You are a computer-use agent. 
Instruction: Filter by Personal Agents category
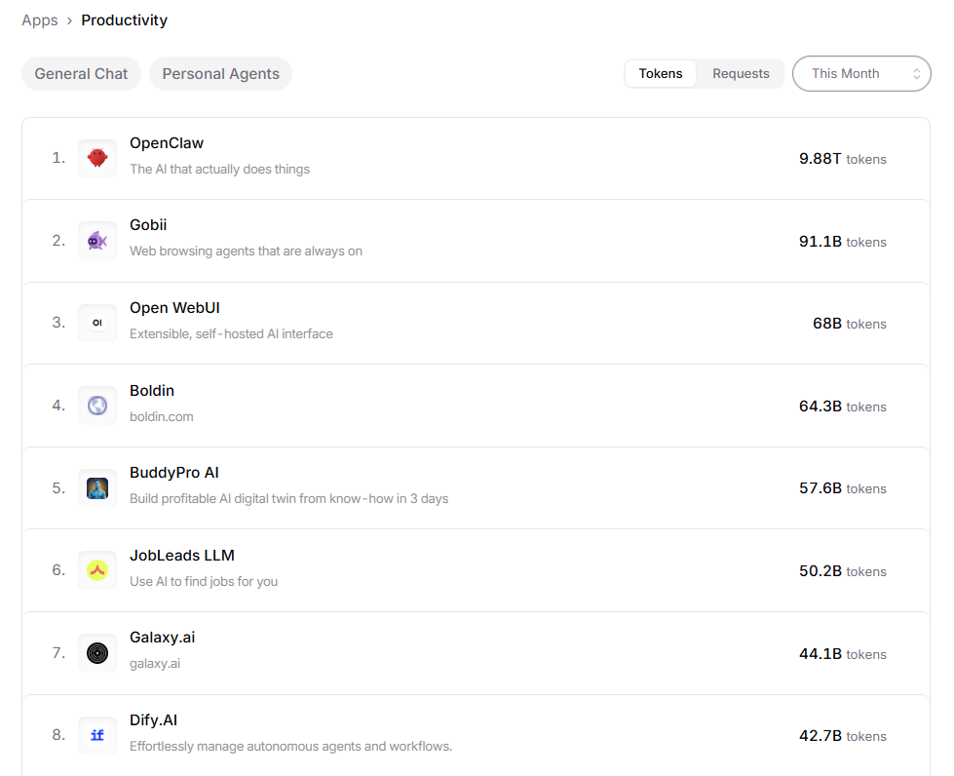pos(220,74)
